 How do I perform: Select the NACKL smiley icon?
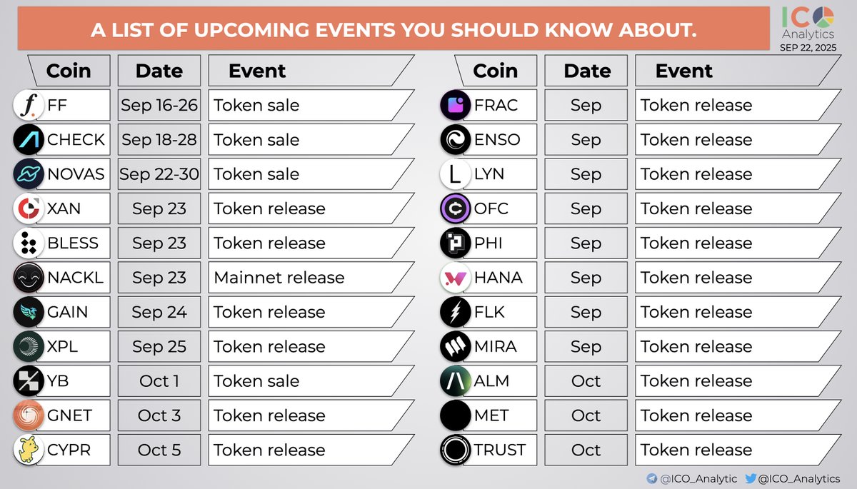(29, 278)
